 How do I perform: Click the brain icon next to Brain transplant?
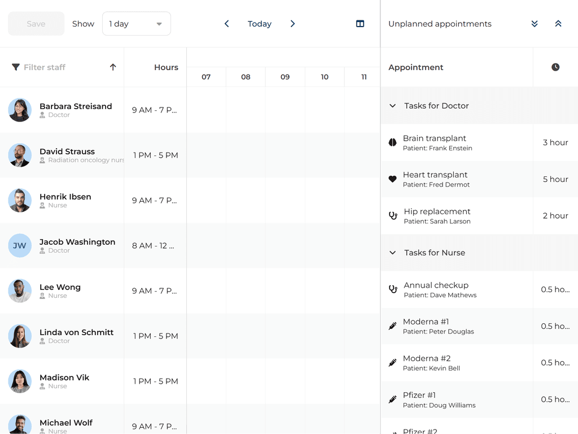393,142
